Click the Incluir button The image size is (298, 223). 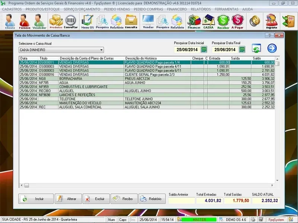(36, 199)
